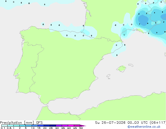Pick the legend swatch between 1 and 2
Image resolution: width=166 pixels, height=129 pixels.
16,126
